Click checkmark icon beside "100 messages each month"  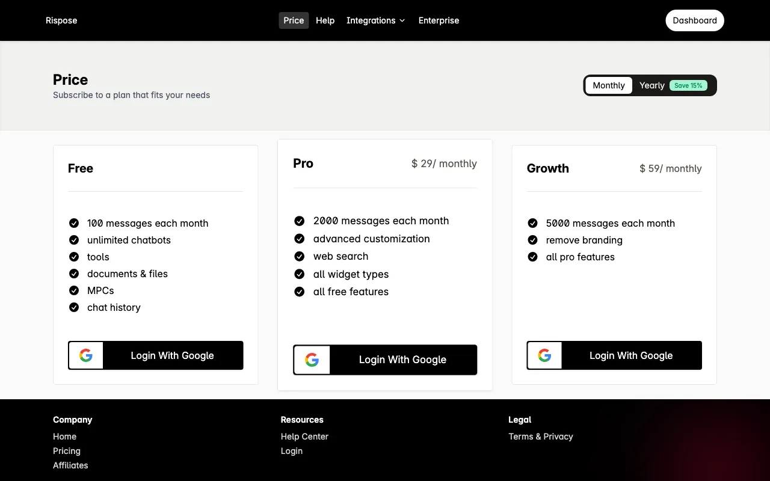click(74, 223)
